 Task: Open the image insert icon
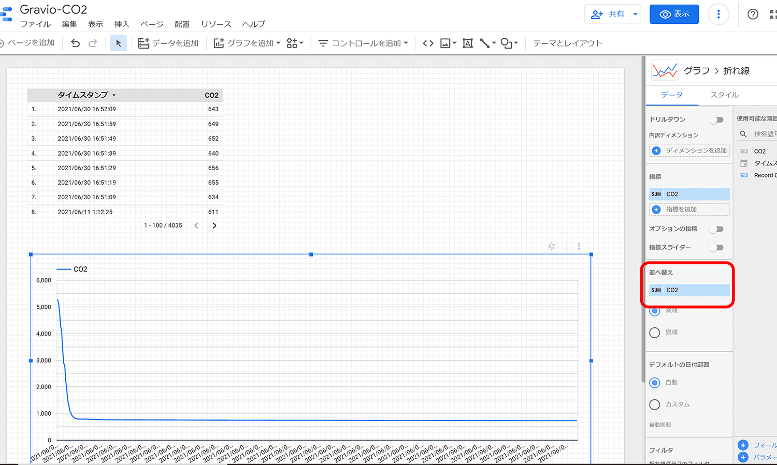pyautogui.click(x=445, y=43)
